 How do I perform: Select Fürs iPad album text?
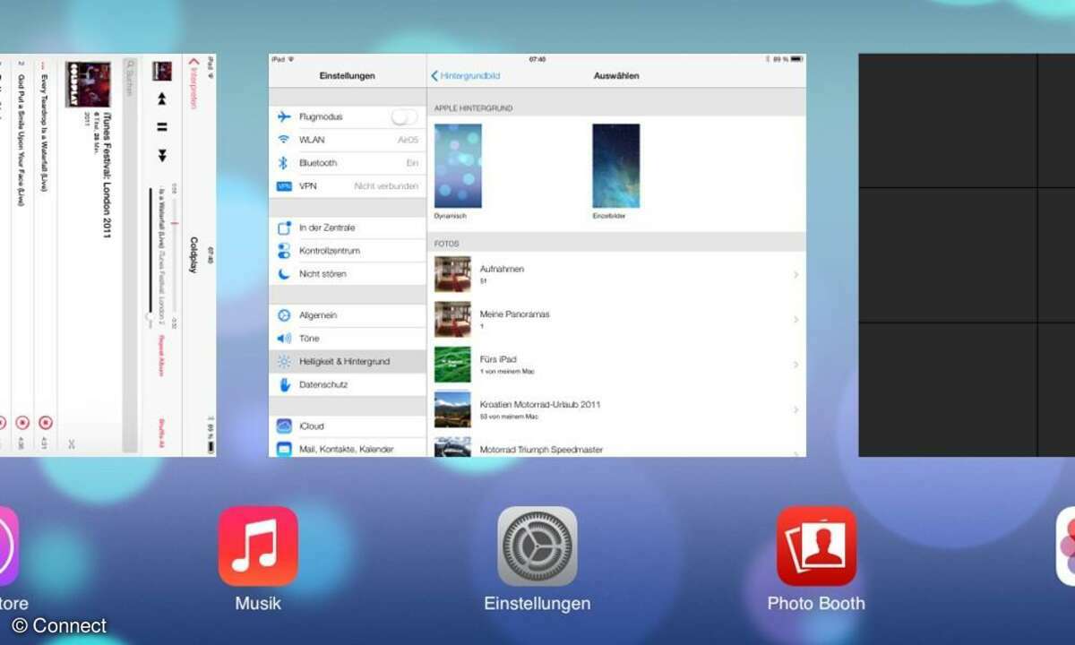[x=498, y=359]
